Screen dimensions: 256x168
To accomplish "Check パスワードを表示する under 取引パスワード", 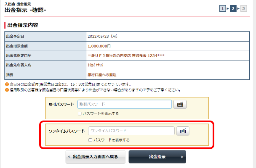I will [x=80, y=113].
